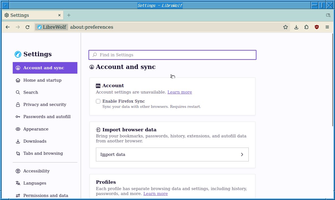This screenshot has width=335, height=200.
Task: Click the settings page vertical scrollbar
Action: [x=333, y=80]
